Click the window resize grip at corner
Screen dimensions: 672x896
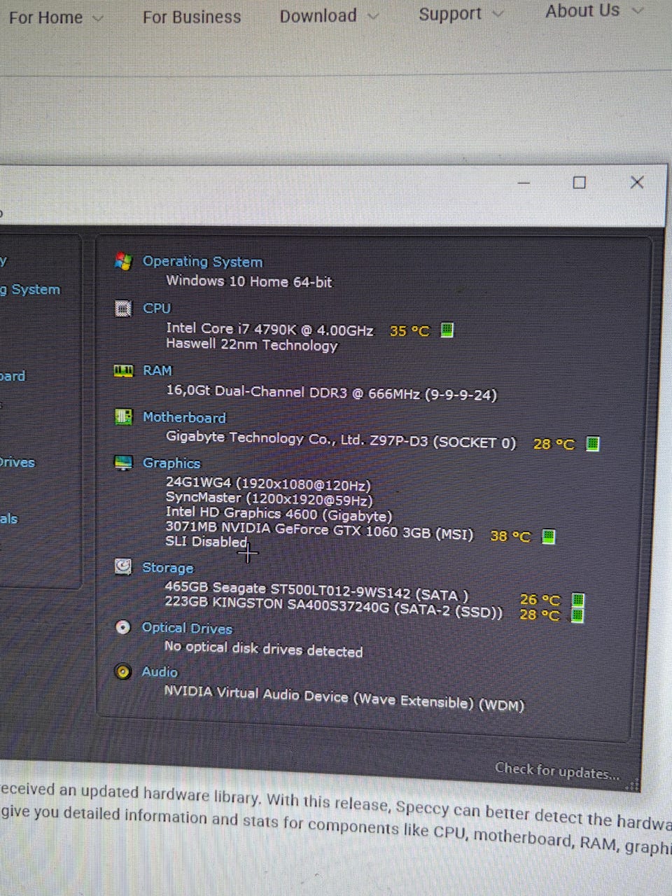pos(633,785)
